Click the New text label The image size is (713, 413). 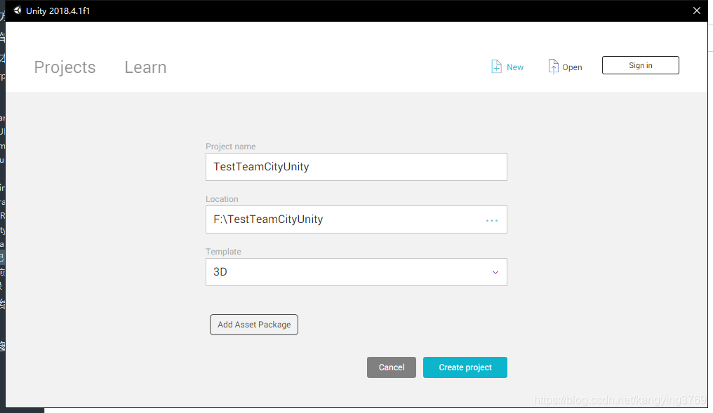[514, 67]
